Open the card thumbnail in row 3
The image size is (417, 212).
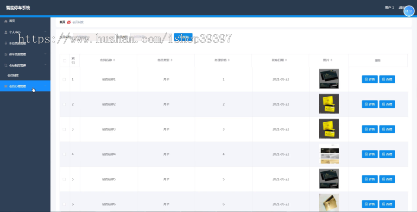[x=329, y=129]
